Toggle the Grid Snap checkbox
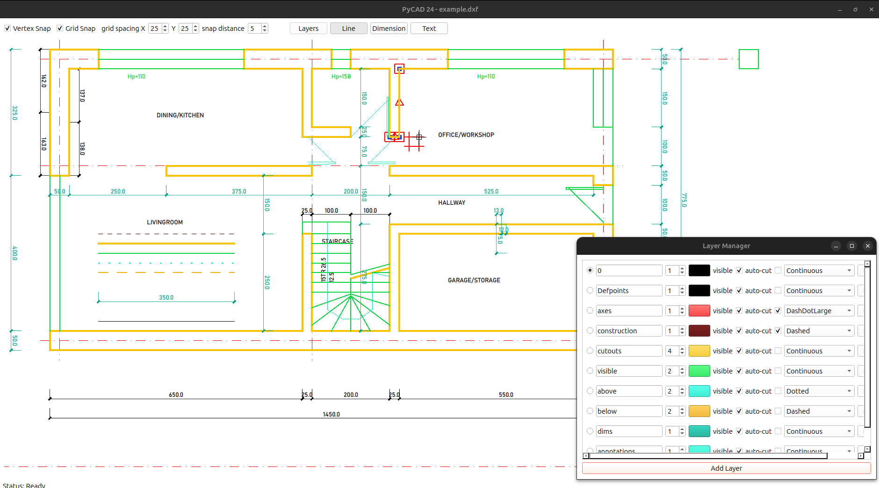Viewport: 879px width, 488px height. (60, 29)
